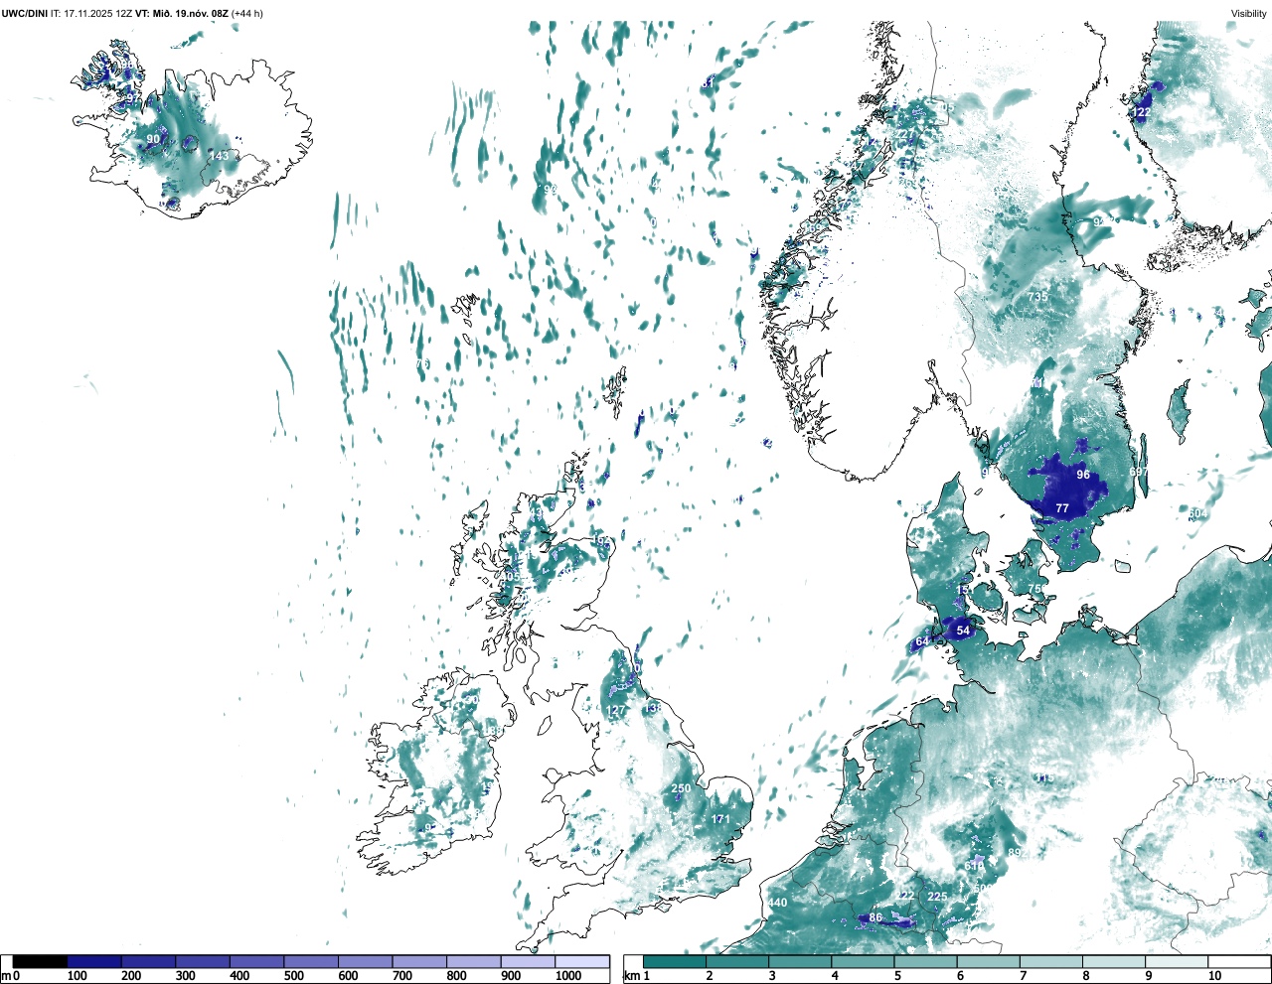Click the '697' value on Swedish east coast
This screenshot has width=1272, height=984.
click(x=1139, y=472)
